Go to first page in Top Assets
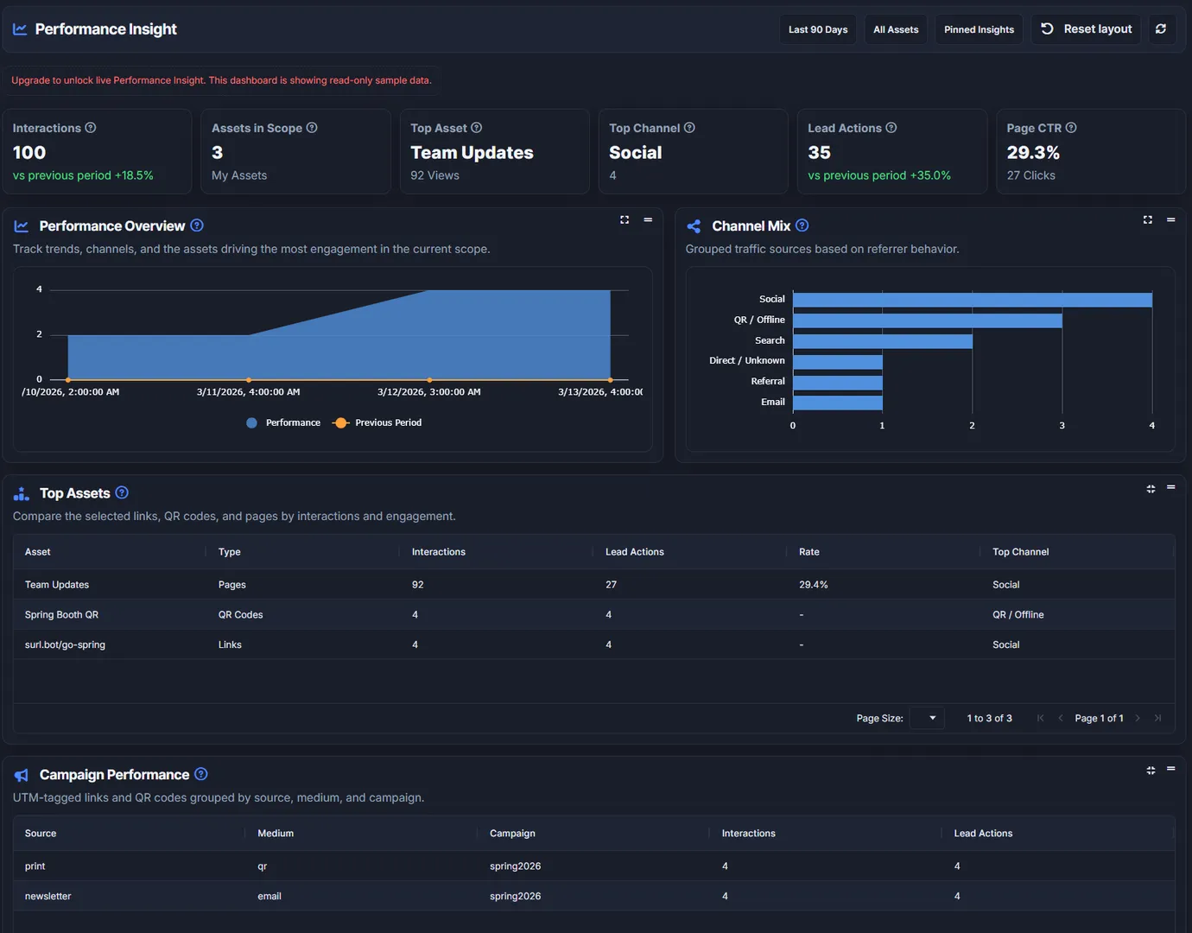The width and height of the screenshot is (1192, 933). [x=1040, y=718]
